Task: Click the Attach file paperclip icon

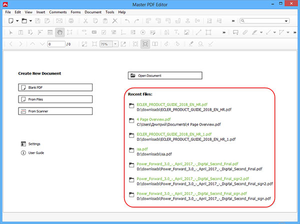Action: click(x=245, y=32)
